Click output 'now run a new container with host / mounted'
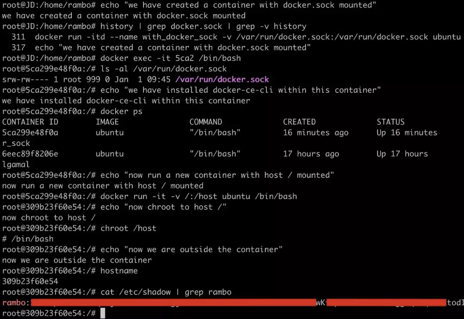 point(103,185)
